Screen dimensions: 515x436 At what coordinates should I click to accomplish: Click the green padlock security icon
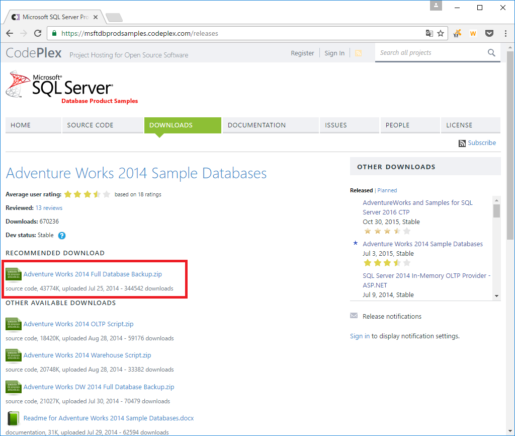(54, 33)
